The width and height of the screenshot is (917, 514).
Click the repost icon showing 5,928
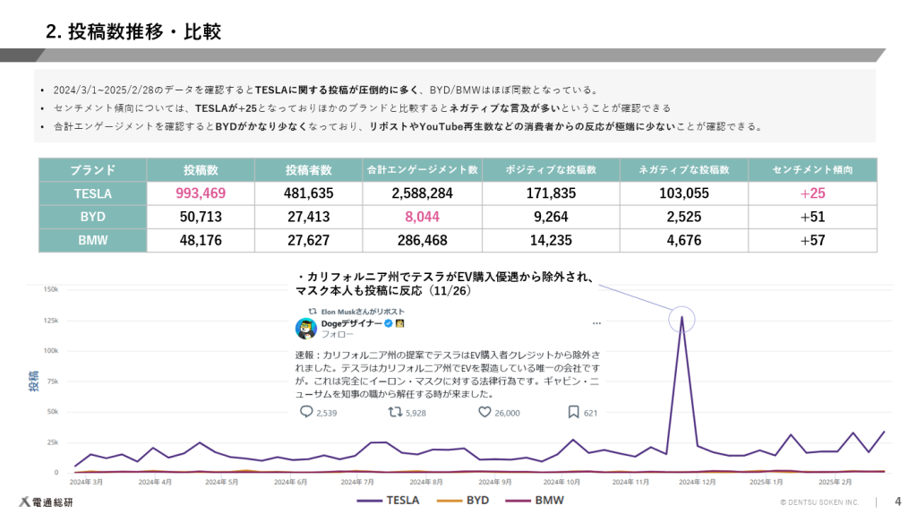point(395,412)
